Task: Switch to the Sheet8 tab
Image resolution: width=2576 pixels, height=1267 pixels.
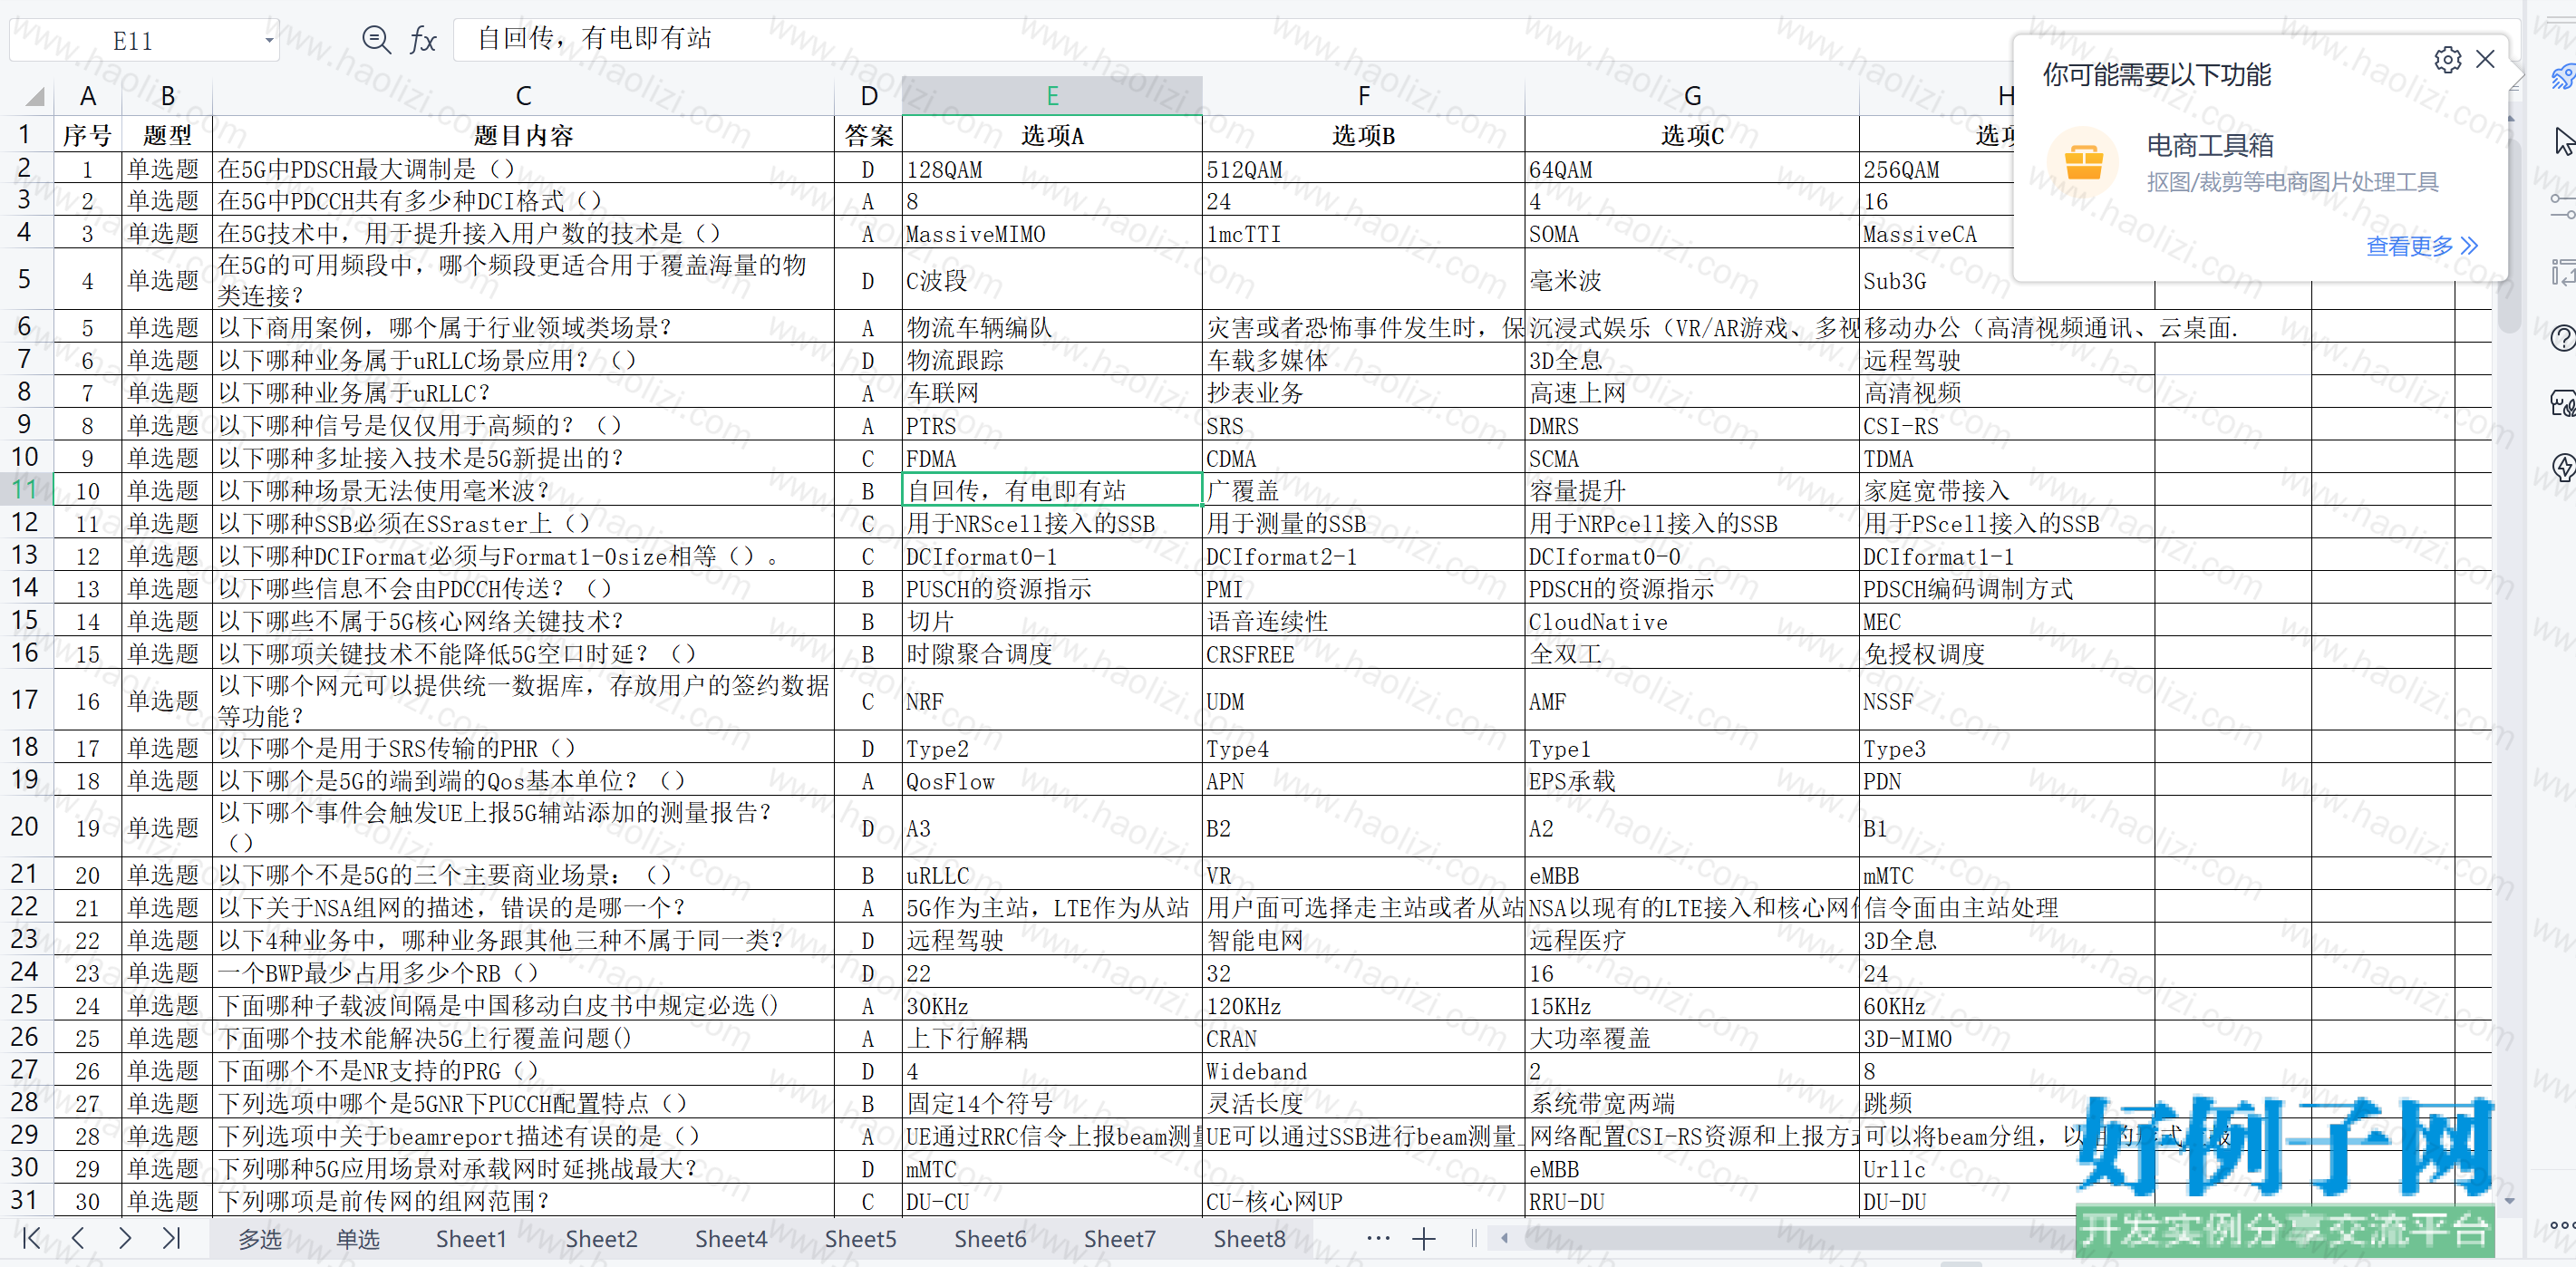Action: [1249, 1239]
